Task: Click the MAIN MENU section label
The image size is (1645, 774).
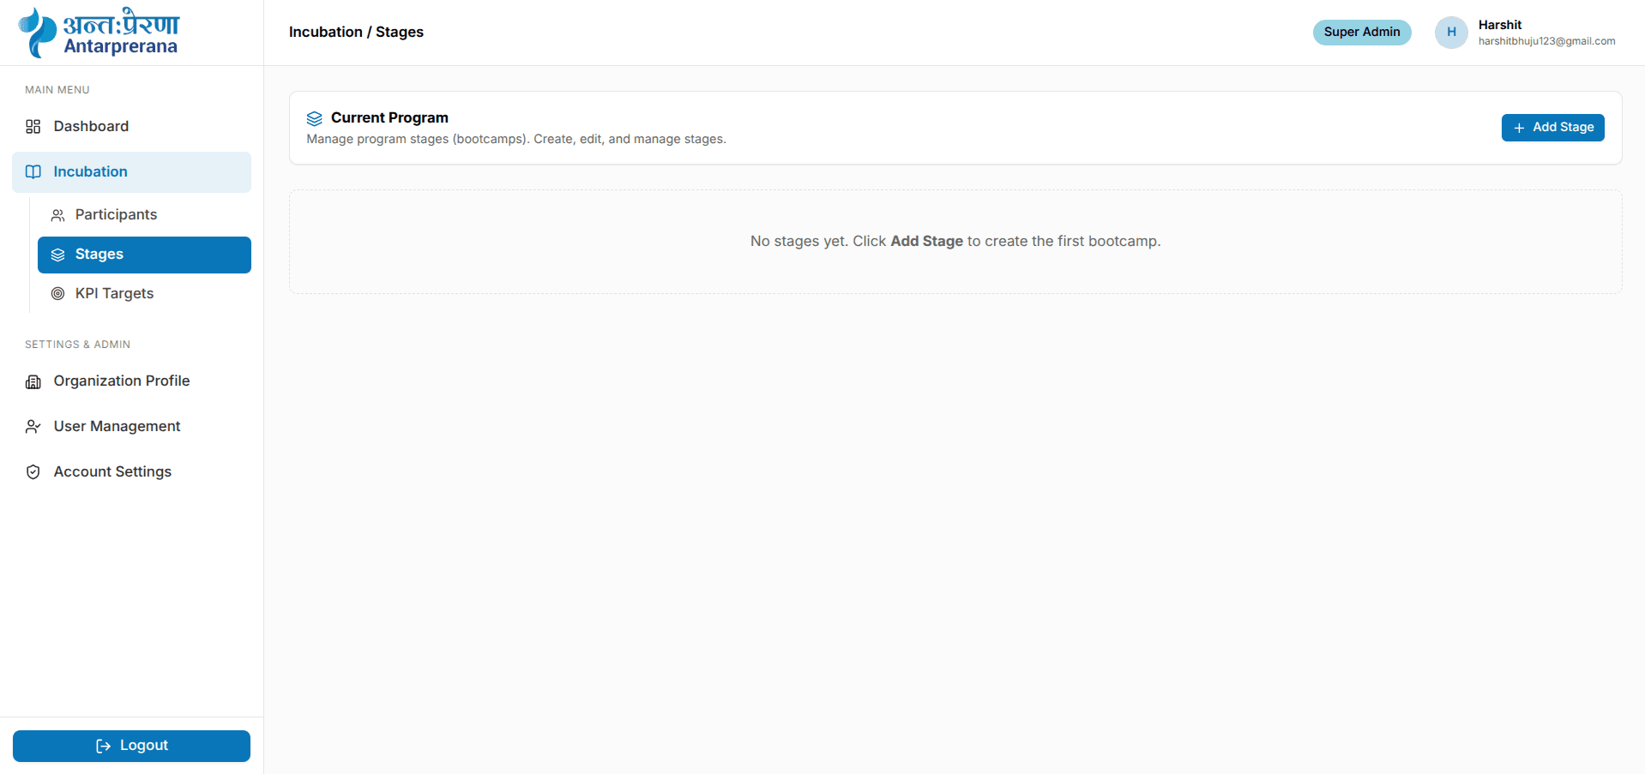Action: click(57, 90)
